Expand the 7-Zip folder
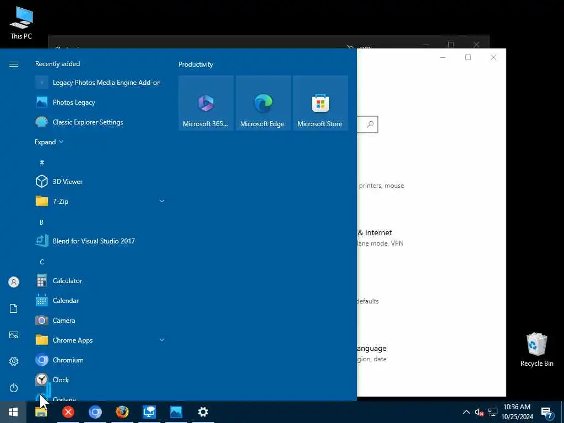 100,202
